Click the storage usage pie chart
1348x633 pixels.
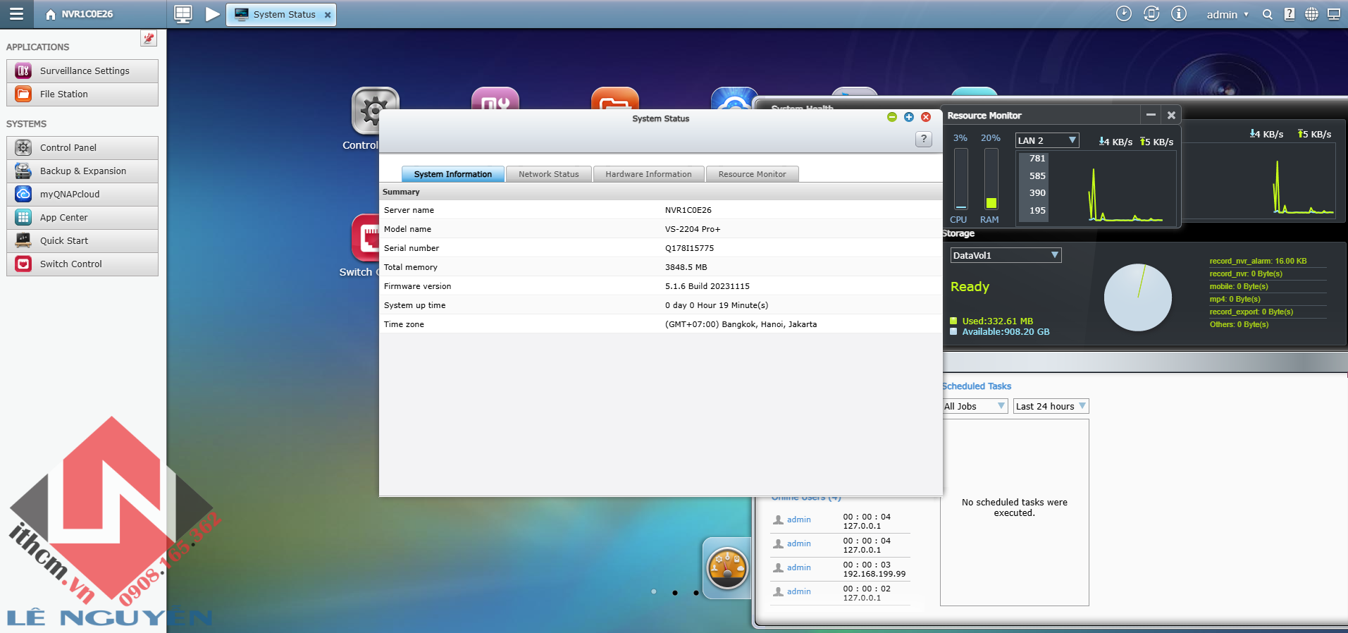[1138, 297]
